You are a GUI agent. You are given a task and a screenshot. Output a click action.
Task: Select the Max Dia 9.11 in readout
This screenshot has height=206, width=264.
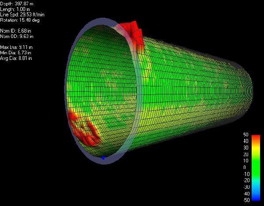[x=16, y=47]
